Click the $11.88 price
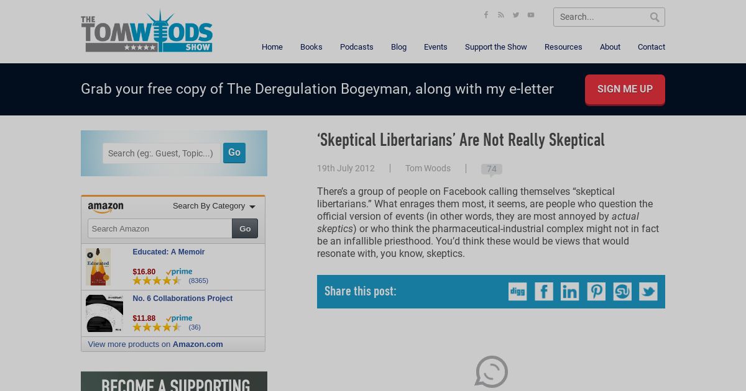The image size is (746, 391). [144, 318]
